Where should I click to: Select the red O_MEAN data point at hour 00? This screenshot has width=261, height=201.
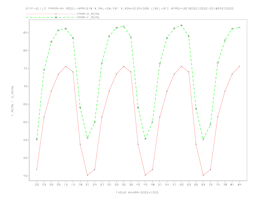tap(37, 169)
